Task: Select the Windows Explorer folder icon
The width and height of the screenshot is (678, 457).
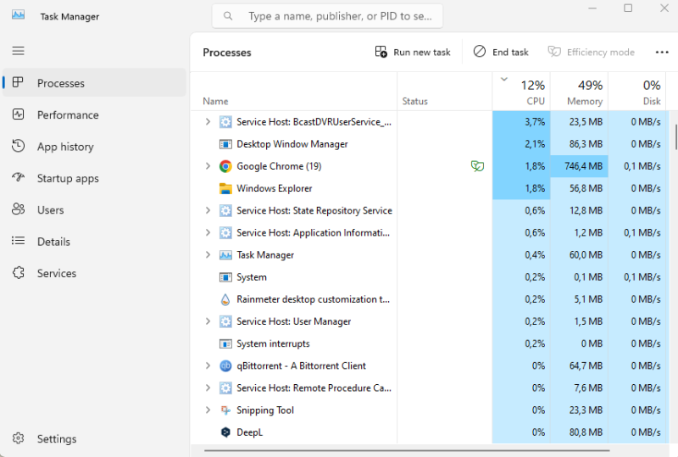Action: click(225, 188)
